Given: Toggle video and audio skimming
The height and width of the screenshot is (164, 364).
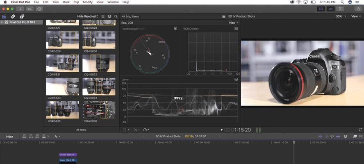Looking at the screenshot, I should 321,137.
